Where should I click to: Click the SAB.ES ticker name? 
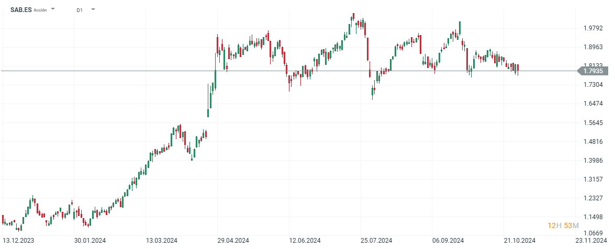coord(20,10)
